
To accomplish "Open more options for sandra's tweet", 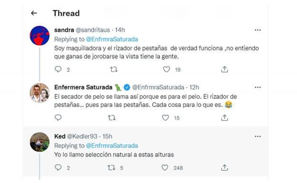I will tap(257, 30).
